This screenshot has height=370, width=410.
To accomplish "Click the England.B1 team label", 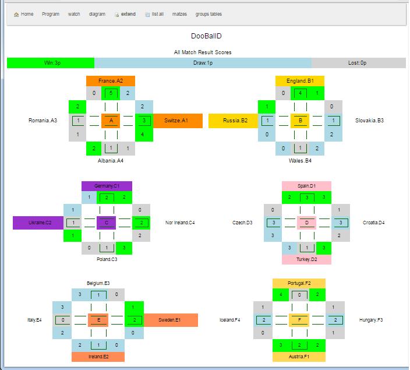I will (x=300, y=81).
